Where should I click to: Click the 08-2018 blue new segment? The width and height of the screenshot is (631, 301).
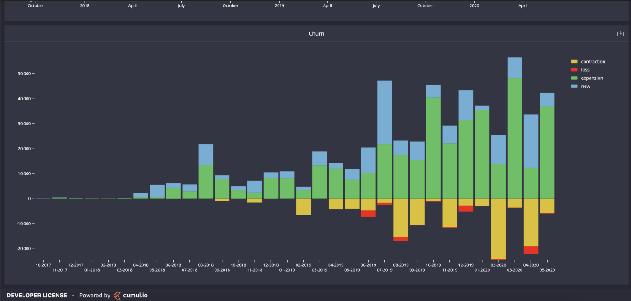tap(206, 155)
